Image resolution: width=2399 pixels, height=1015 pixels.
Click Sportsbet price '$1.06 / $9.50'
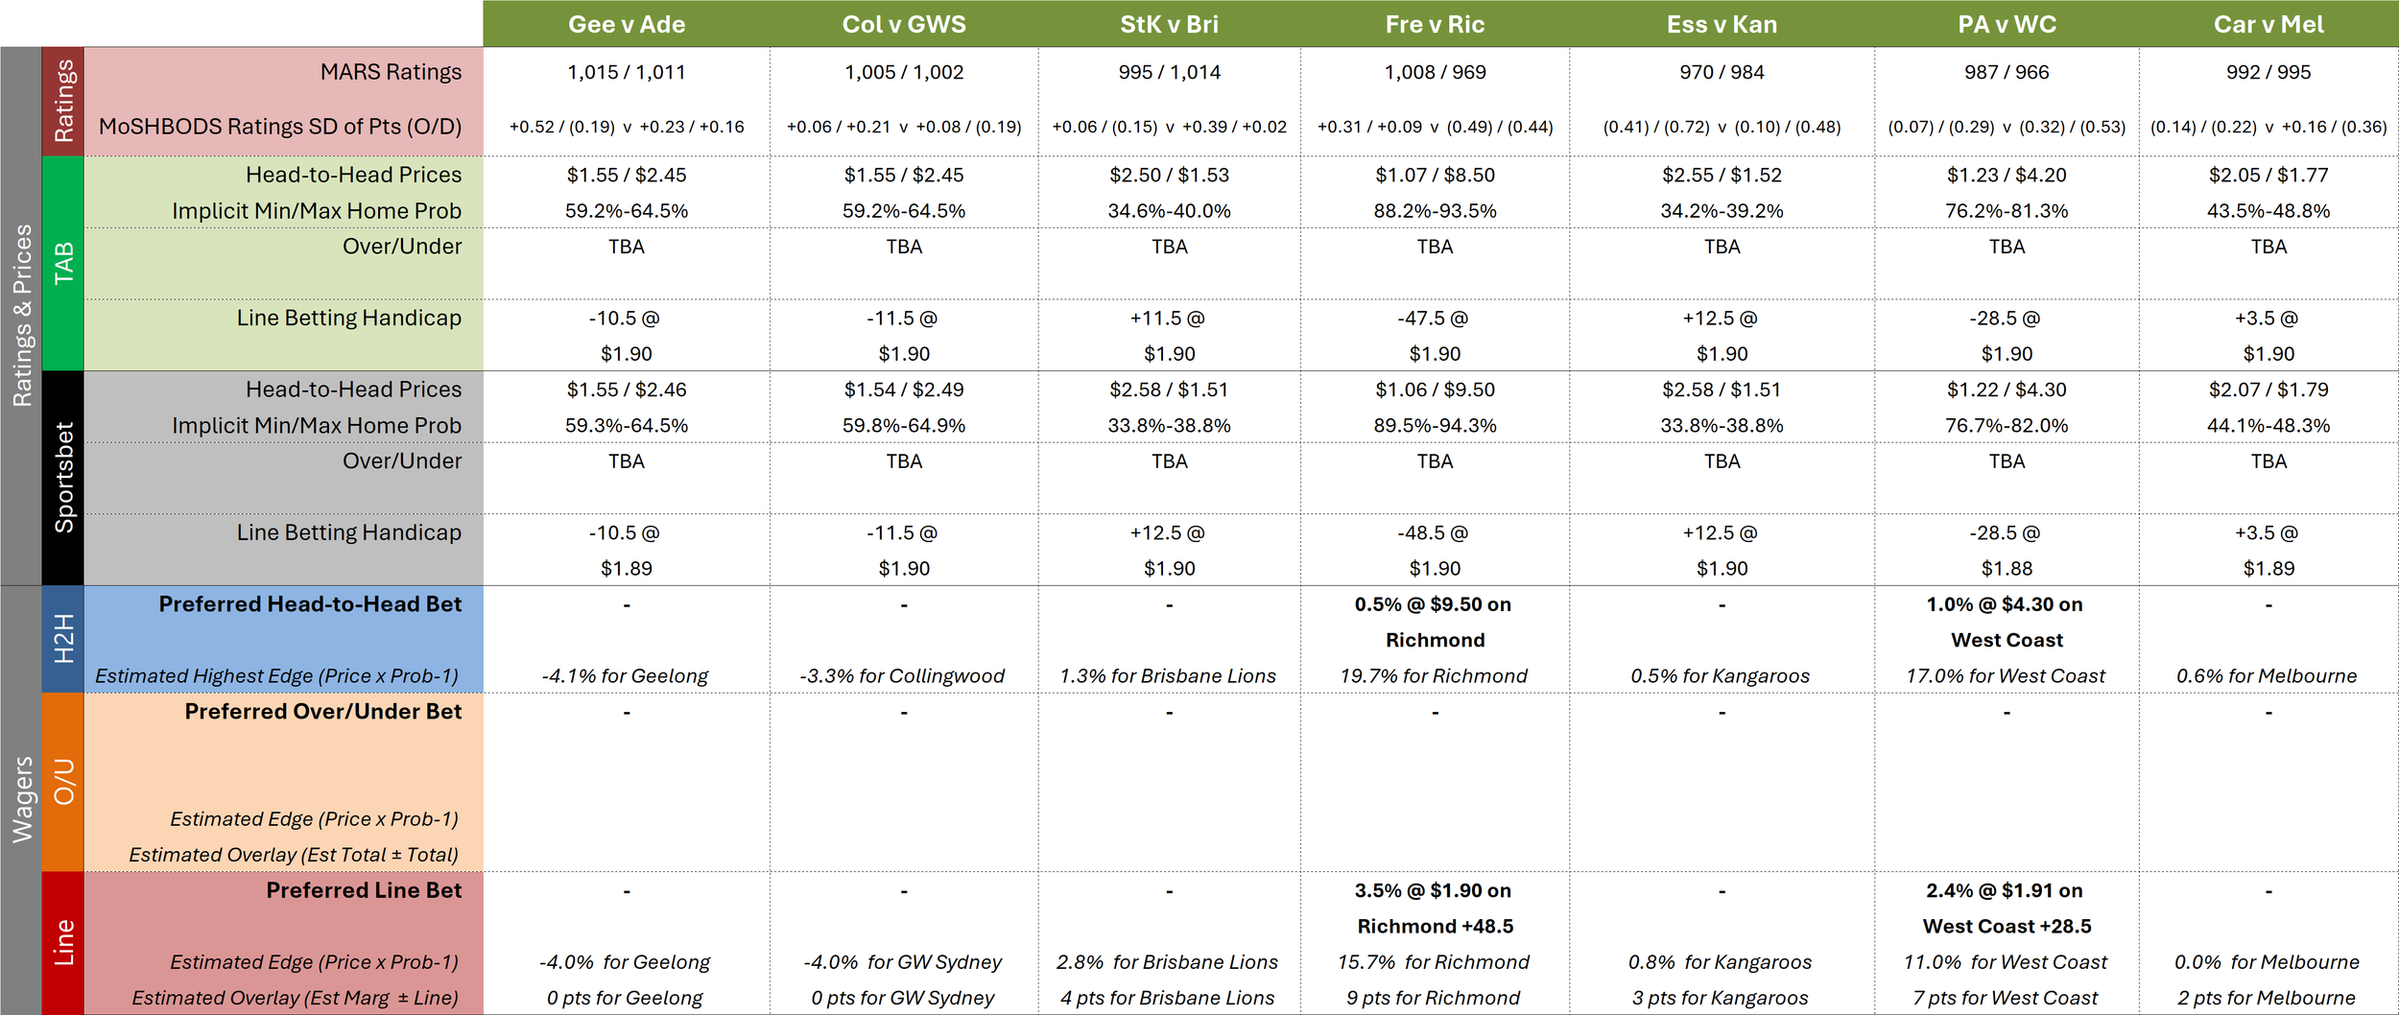click(1435, 389)
